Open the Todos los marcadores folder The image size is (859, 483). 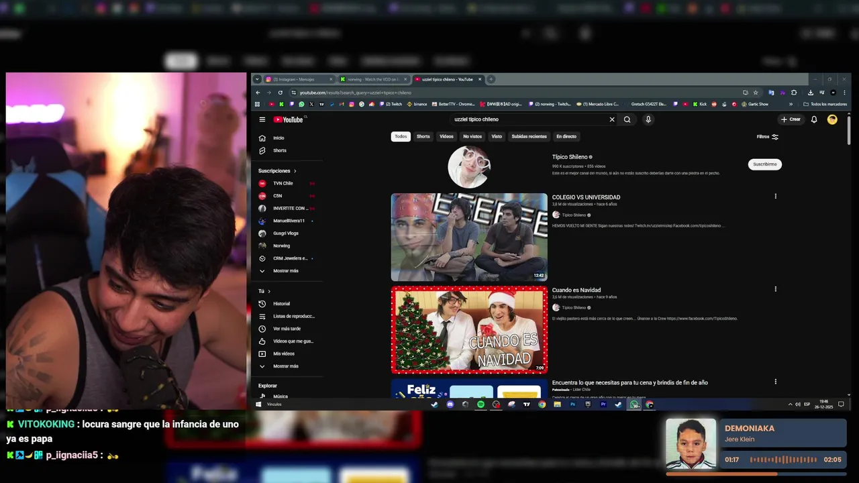point(825,104)
